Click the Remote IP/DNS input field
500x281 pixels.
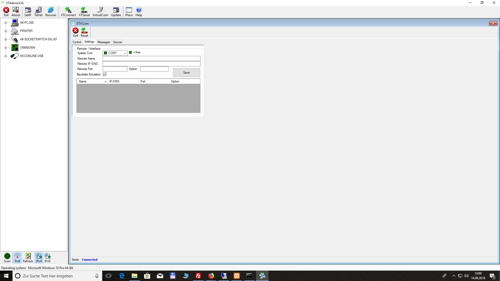pyautogui.click(x=151, y=64)
